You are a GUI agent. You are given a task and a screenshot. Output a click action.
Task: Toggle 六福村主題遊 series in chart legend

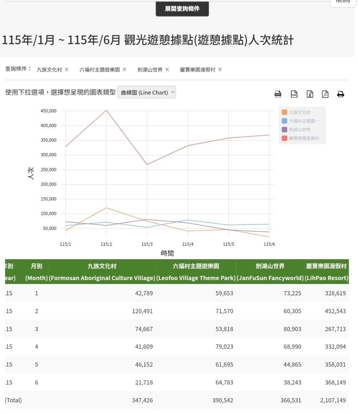[300, 121]
